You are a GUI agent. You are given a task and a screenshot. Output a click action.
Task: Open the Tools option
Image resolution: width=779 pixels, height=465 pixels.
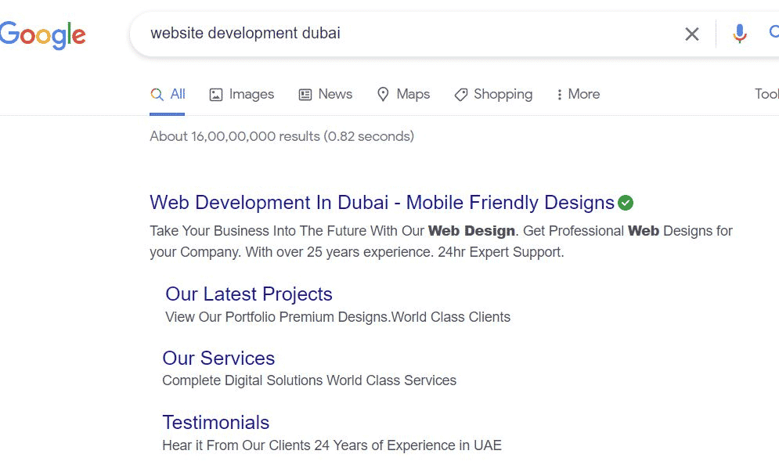[x=766, y=94]
